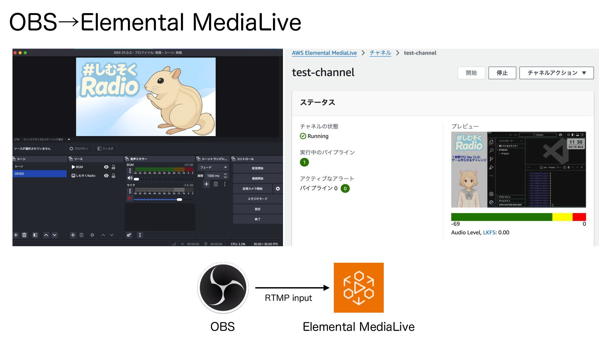
Task: Click 終了 to exit OBS
Action: pyautogui.click(x=257, y=219)
